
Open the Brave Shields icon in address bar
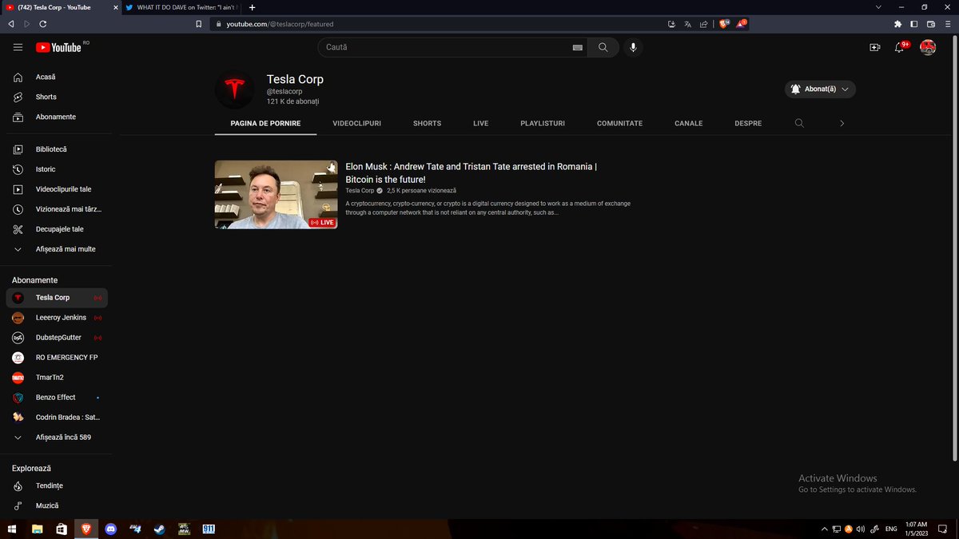point(724,24)
